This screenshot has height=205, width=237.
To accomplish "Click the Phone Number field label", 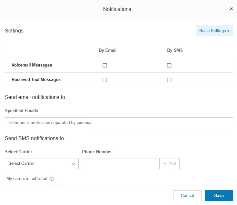I will [x=97, y=152].
